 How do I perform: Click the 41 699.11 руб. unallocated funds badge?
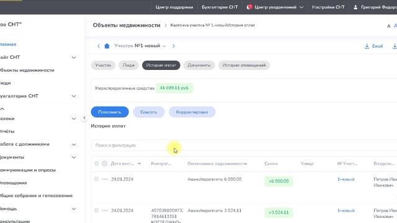point(174,88)
